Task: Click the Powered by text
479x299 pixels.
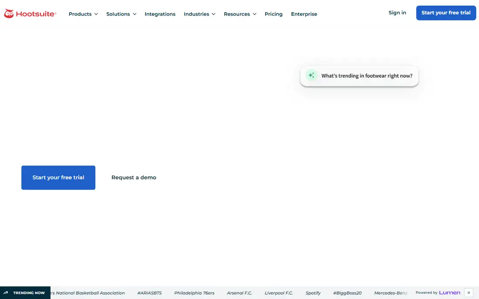Action: (426, 292)
